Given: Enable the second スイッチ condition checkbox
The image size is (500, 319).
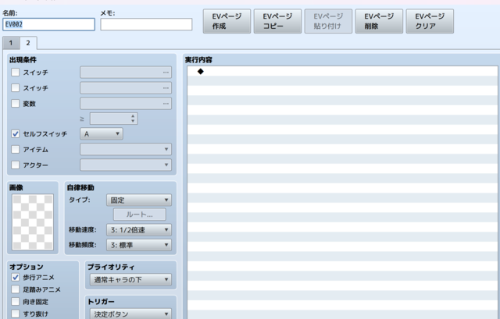Looking at the screenshot, I should (x=16, y=87).
